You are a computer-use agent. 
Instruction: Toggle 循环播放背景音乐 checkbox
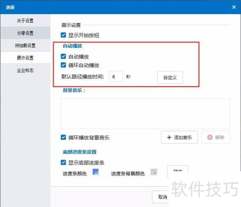coord(63,137)
